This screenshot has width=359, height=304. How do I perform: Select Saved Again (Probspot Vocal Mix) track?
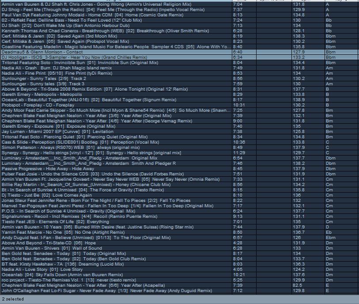179,42
